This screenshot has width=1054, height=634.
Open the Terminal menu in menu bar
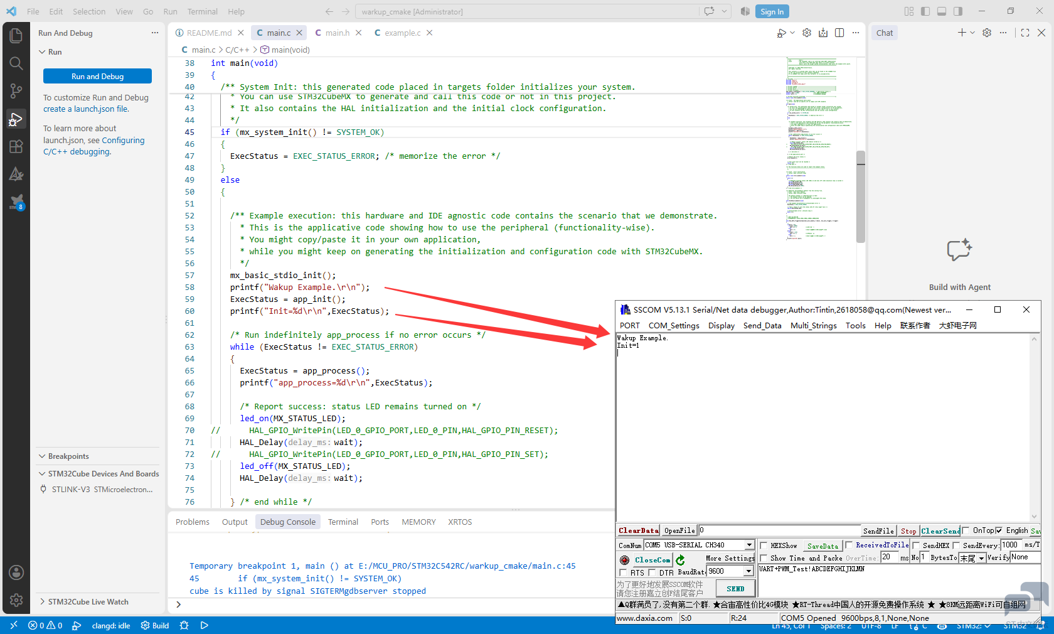tap(202, 11)
